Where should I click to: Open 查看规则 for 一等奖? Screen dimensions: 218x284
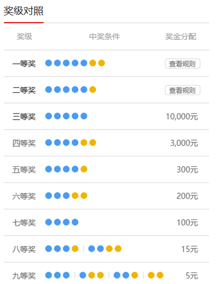point(182,64)
